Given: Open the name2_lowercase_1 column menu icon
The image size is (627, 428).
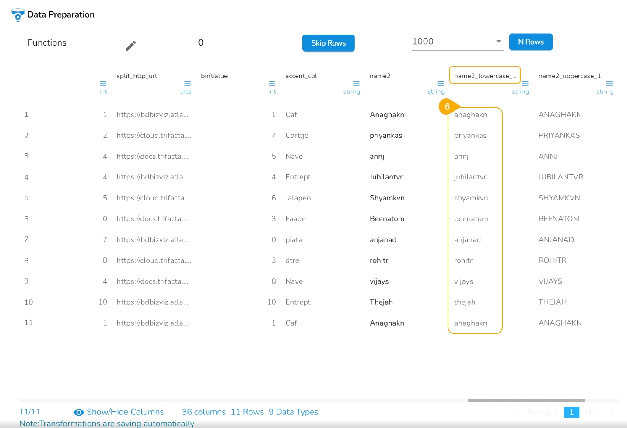Looking at the screenshot, I should tap(525, 84).
